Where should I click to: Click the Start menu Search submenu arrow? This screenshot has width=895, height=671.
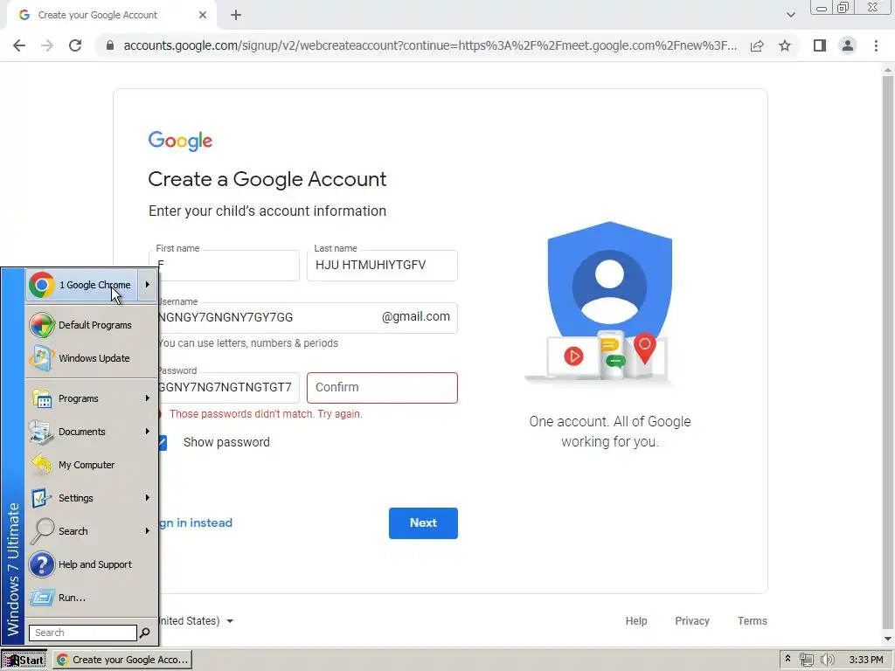[x=147, y=530]
